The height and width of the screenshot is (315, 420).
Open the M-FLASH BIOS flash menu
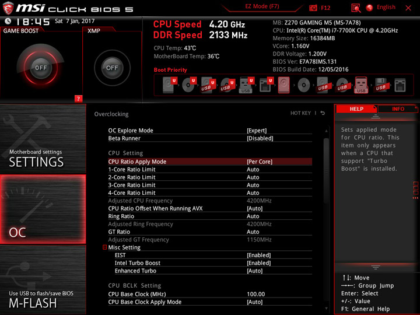point(43,279)
